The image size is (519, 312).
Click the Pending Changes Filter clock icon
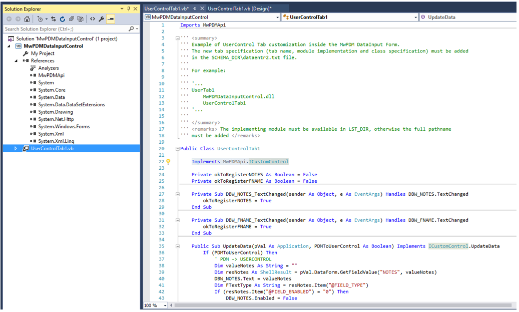(x=40, y=19)
